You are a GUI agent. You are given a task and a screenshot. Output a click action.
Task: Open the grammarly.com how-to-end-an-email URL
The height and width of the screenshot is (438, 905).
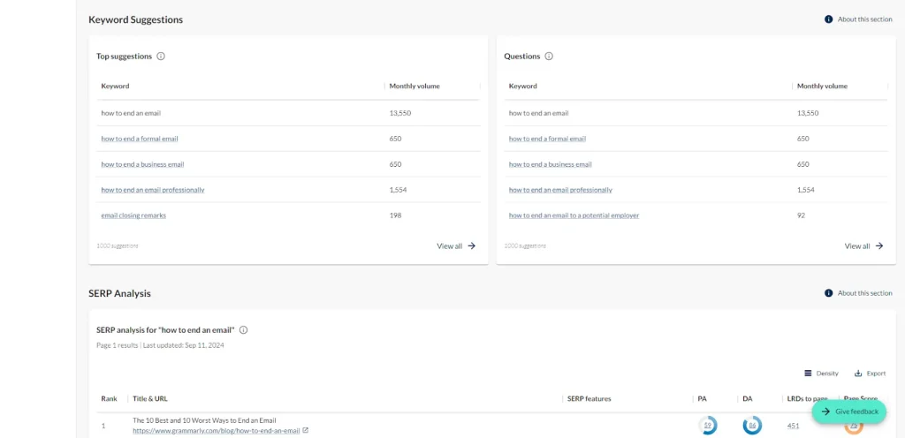coord(217,431)
